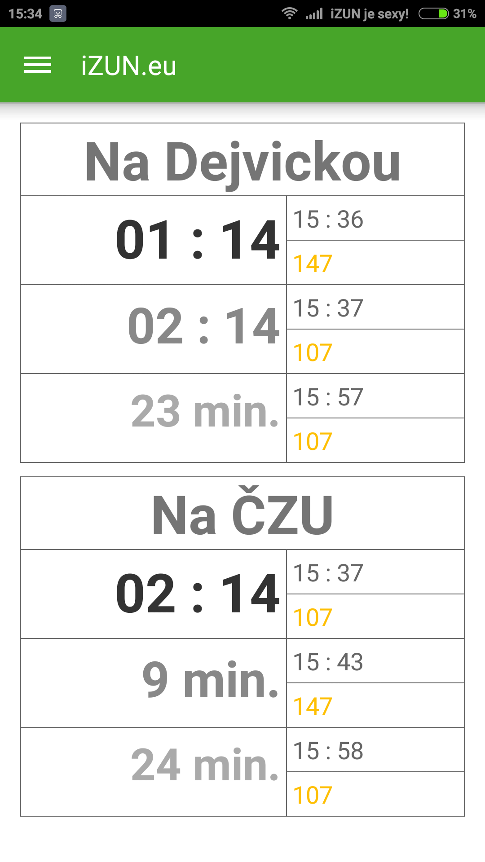The height and width of the screenshot is (862, 485).
Task: Tap the 02 : 14 countdown under Na ČZU
Action: [x=198, y=594]
